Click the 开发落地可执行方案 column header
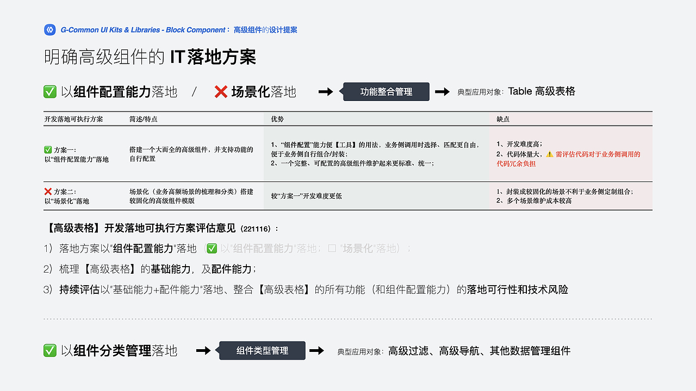Viewport: 696px width, 391px height. pos(73,119)
